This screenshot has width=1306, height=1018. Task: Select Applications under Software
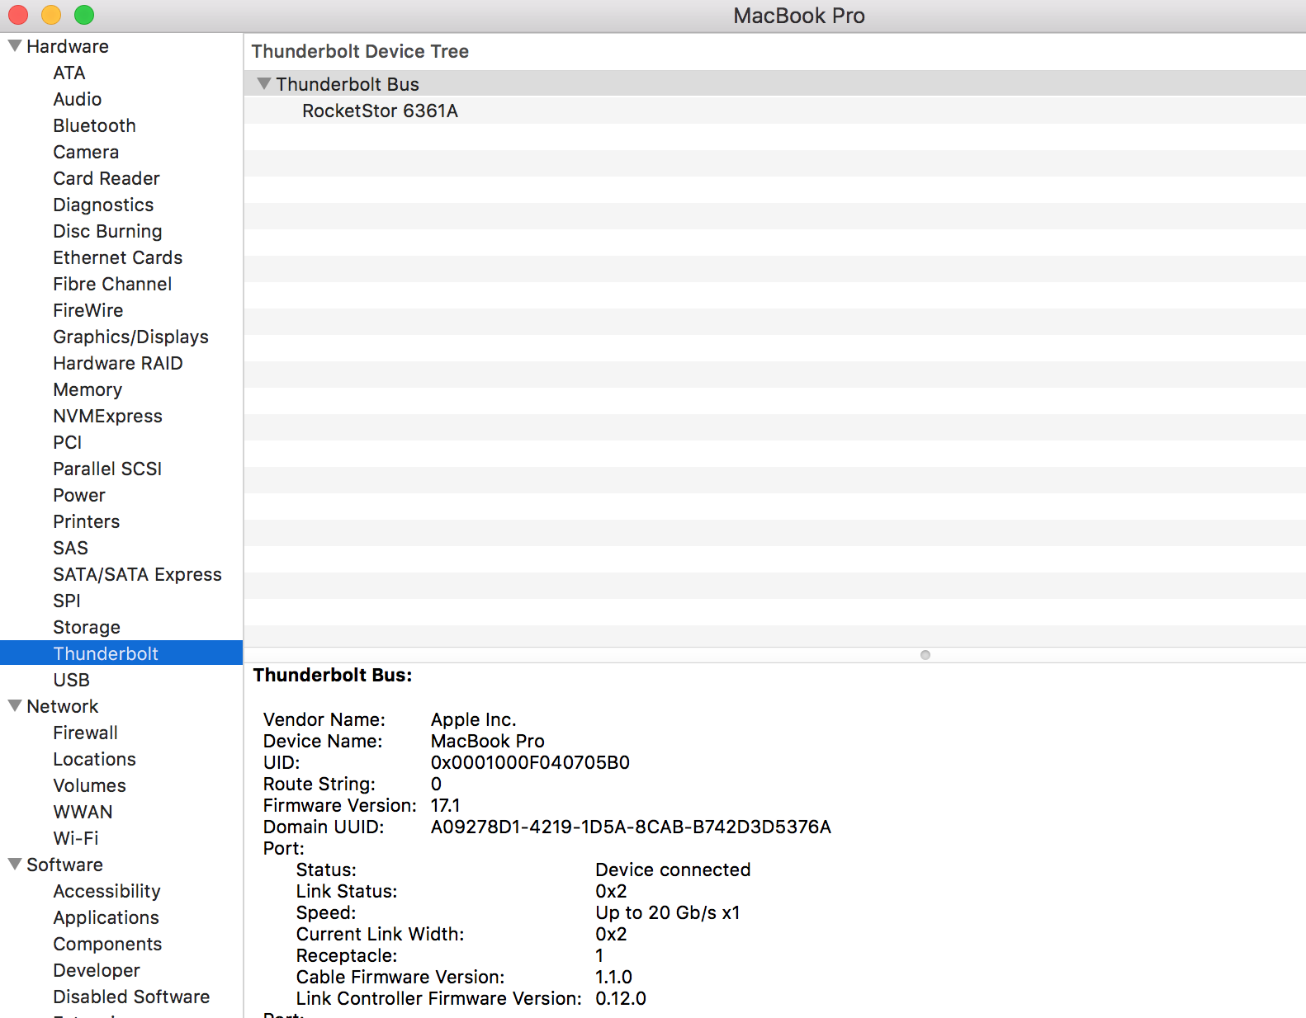click(x=106, y=917)
